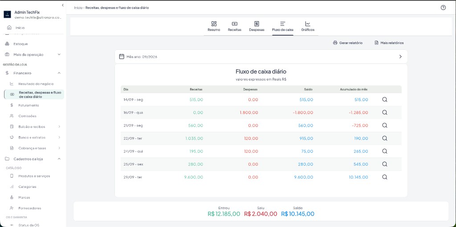Switch to the Resumo tab

[214, 26]
